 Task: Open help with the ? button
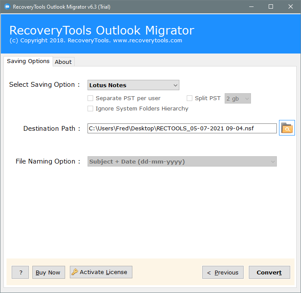[20, 272]
